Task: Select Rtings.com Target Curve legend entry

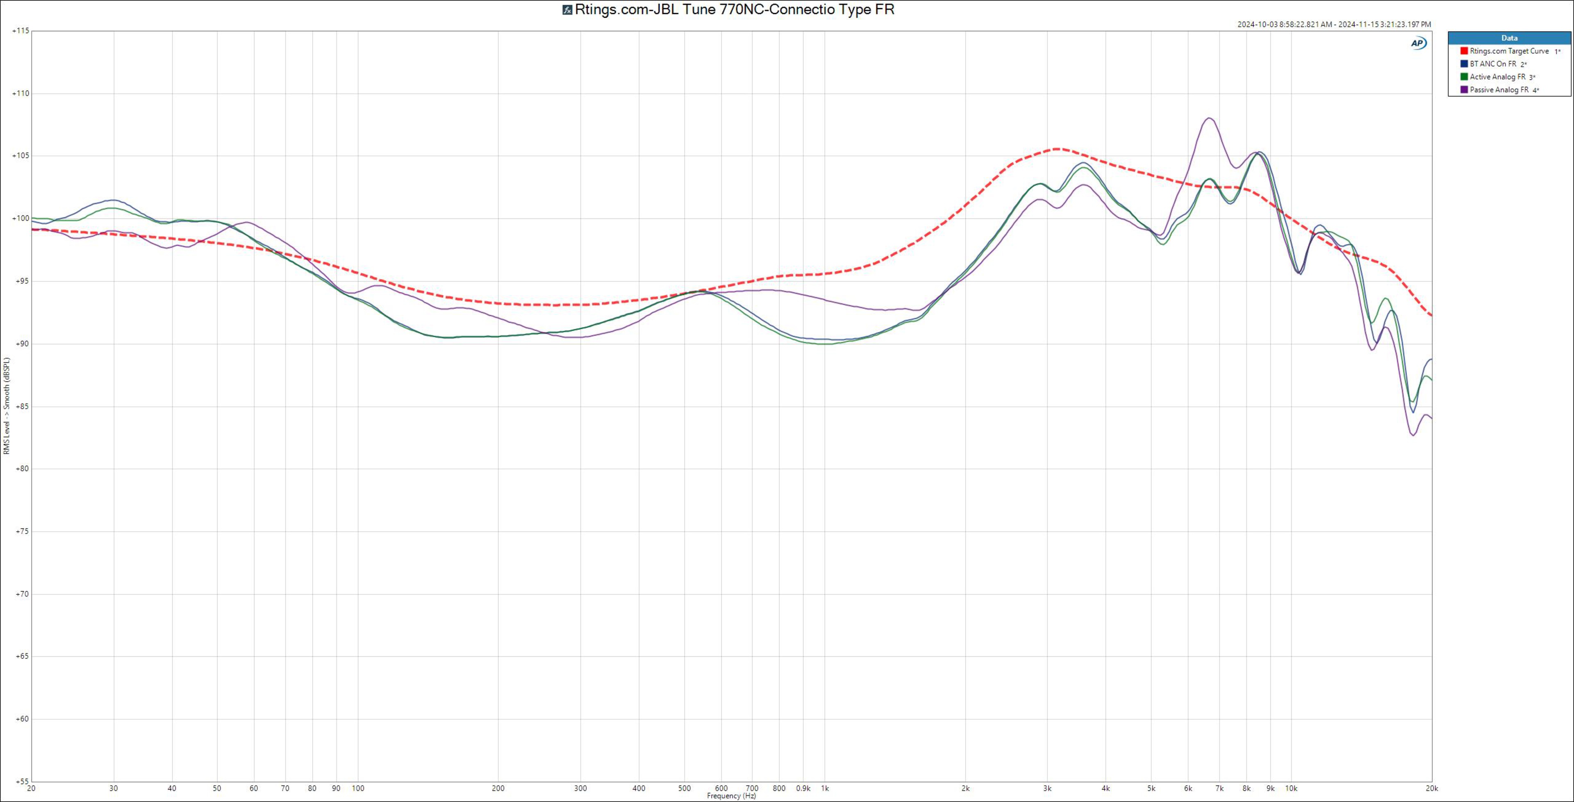Action: [x=1509, y=51]
